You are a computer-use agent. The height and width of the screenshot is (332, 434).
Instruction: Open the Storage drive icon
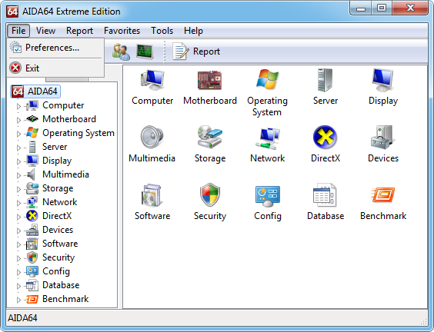click(209, 137)
